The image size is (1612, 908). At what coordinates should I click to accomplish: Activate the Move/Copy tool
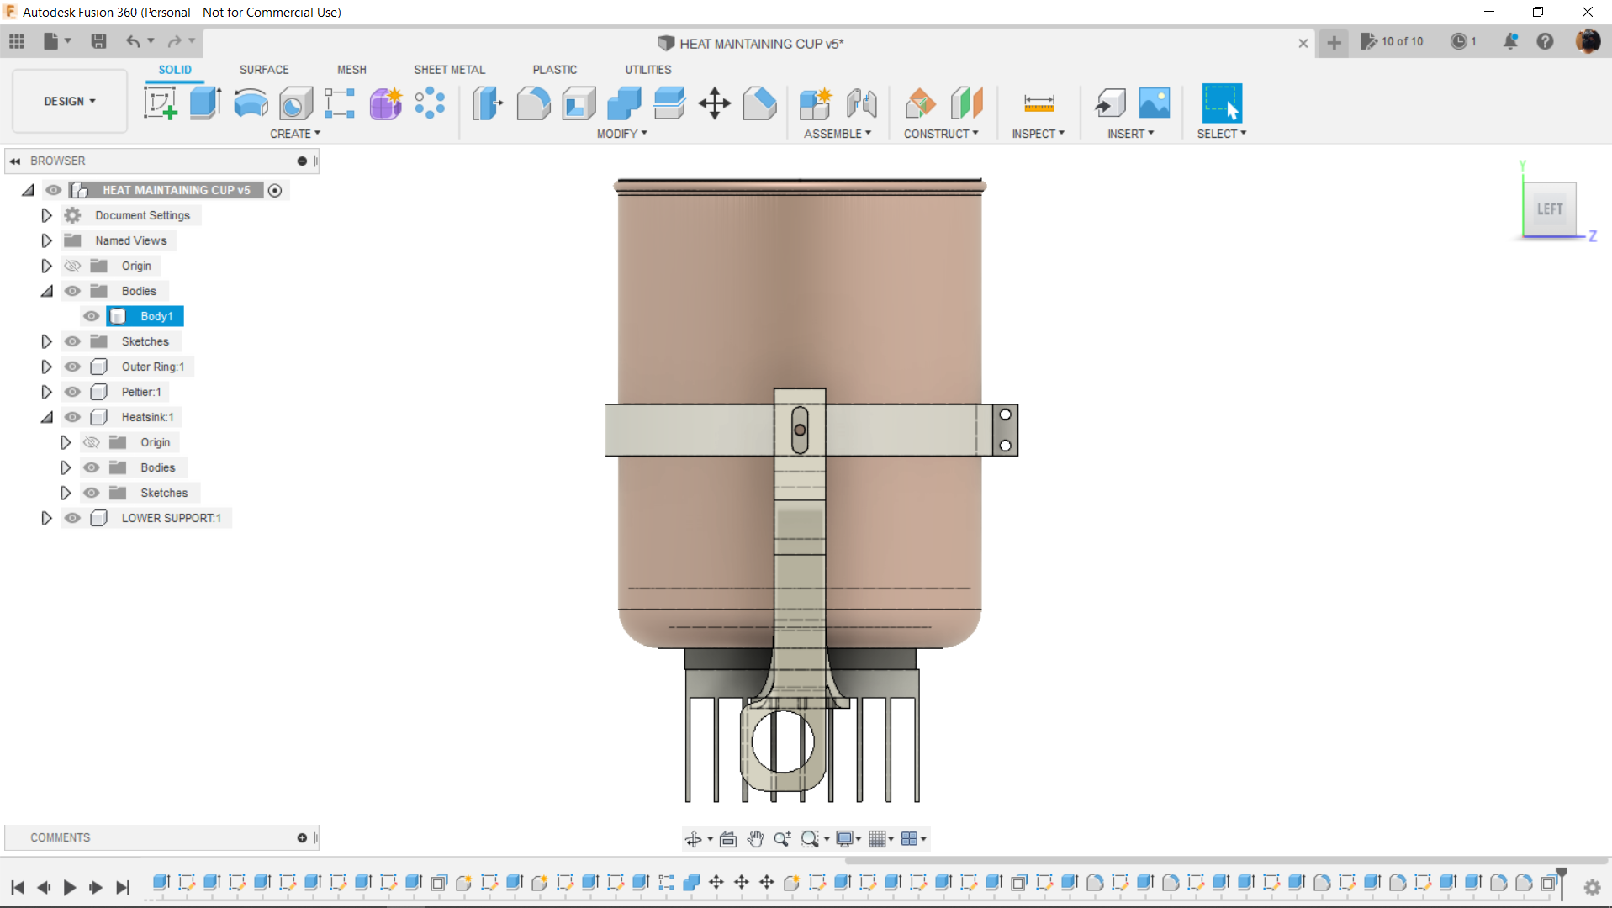(x=714, y=103)
